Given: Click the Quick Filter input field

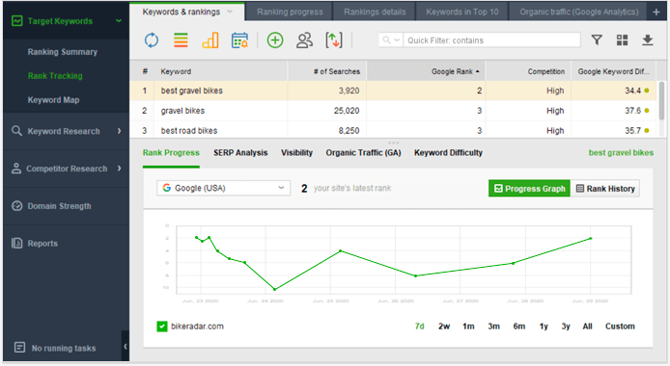Looking at the screenshot, I should click(x=491, y=40).
